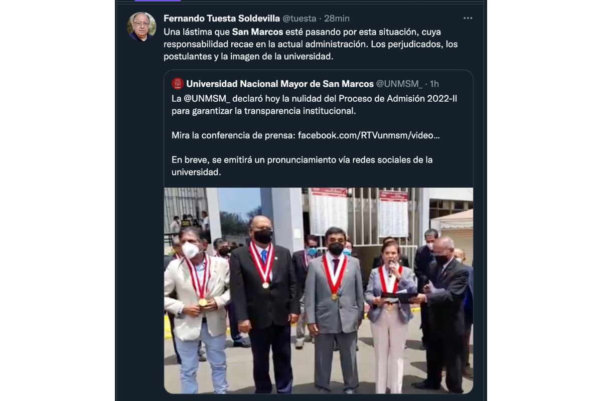Click the UNMSM logo avatar in quoted tweet
Image resolution: width=602 pixels, height=401 pixels.
click(x=177, y=83)
